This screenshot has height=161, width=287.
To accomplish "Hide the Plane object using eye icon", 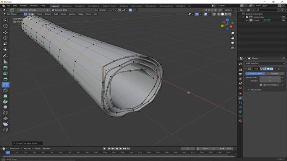I will coord(283,20).
